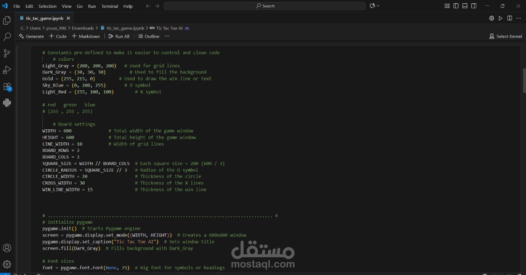Open the File menu

click(x=17, y=6)
